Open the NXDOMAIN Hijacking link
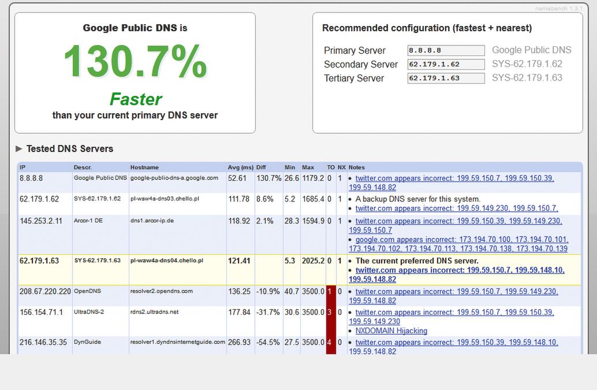This screenshot has width=597, height=390. point(391,330)
